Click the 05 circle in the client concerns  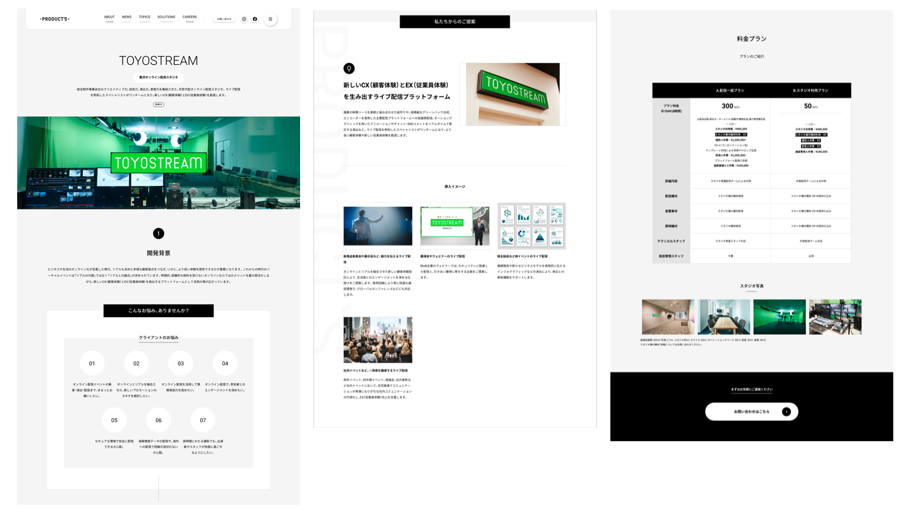(x=114, y=420)
